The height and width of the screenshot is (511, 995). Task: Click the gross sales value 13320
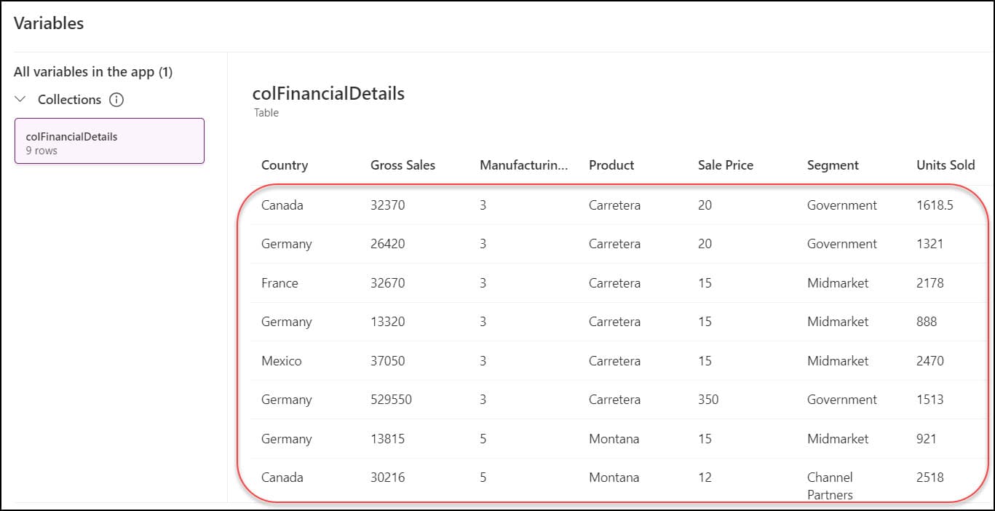tap(388, 322)
